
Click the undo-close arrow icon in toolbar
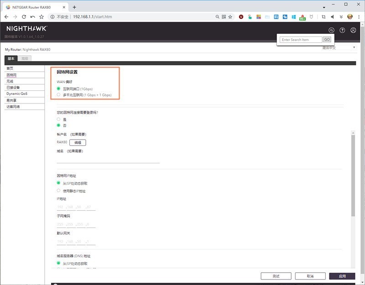click(x=32, y=17)
